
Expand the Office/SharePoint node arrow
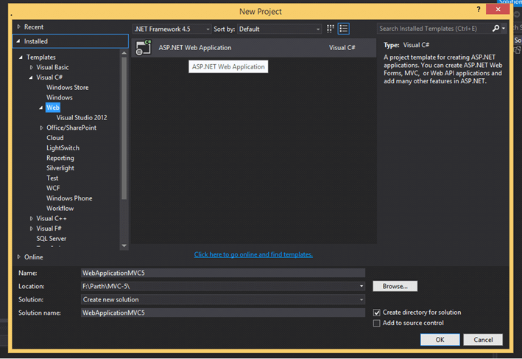coord(41,128)
